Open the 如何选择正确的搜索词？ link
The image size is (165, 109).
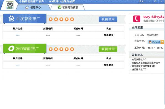(143, 66)
